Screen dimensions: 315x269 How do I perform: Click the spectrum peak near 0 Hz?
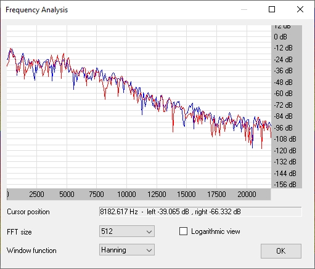(x=11, y=49)
